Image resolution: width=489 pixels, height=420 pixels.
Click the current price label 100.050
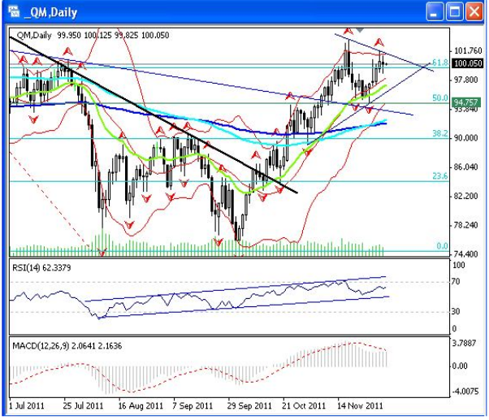(x=468, y=63)
